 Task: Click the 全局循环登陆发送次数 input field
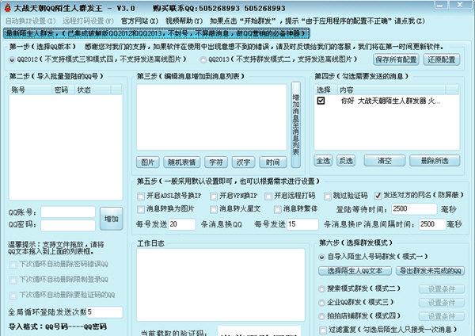pos(104,312)
